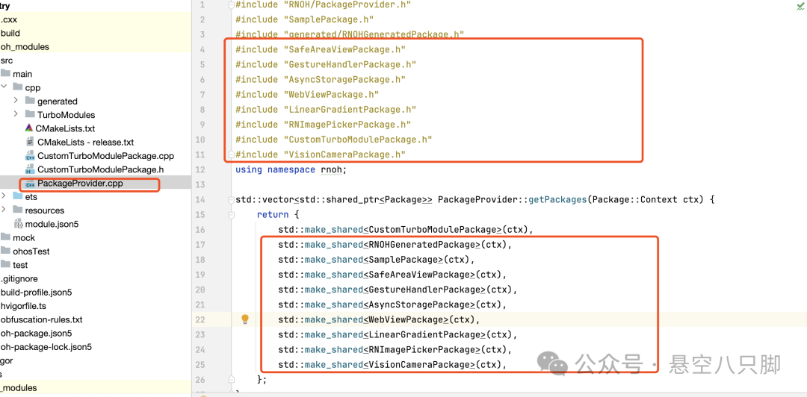
Task: Click 'GestureHandlerPackage.h' include line
Action: pos(326,65)
